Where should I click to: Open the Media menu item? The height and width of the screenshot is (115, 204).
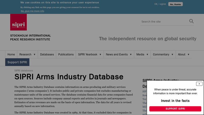[x=140, y=54]
